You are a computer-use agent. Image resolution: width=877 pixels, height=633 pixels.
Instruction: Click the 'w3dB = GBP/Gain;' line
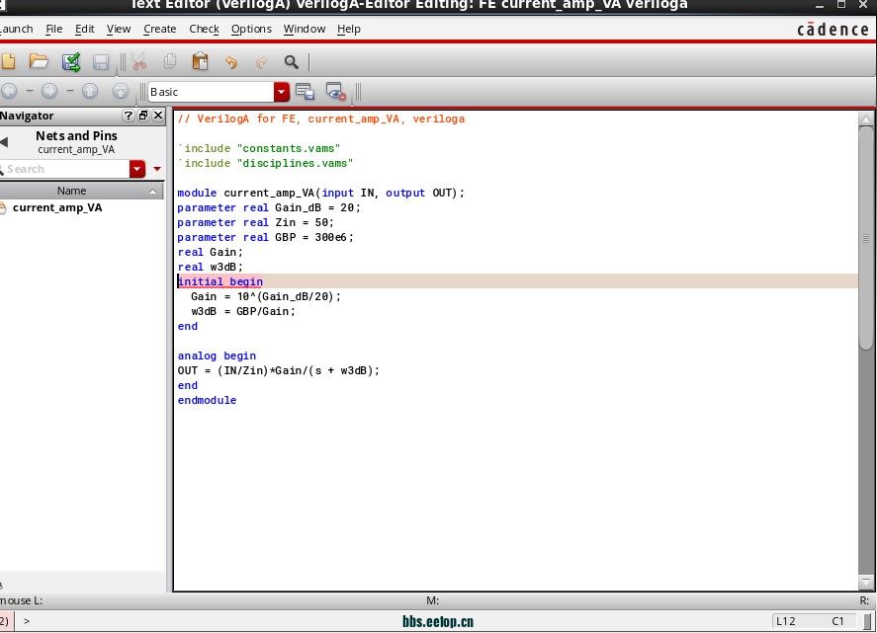pos(243,311)
